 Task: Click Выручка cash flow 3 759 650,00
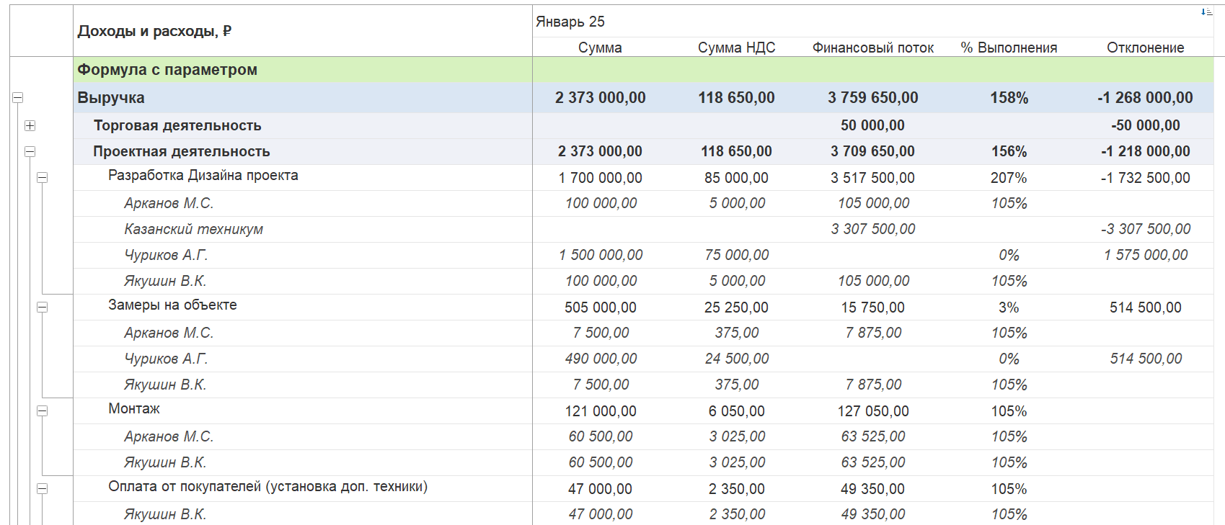tap(873, 98)
